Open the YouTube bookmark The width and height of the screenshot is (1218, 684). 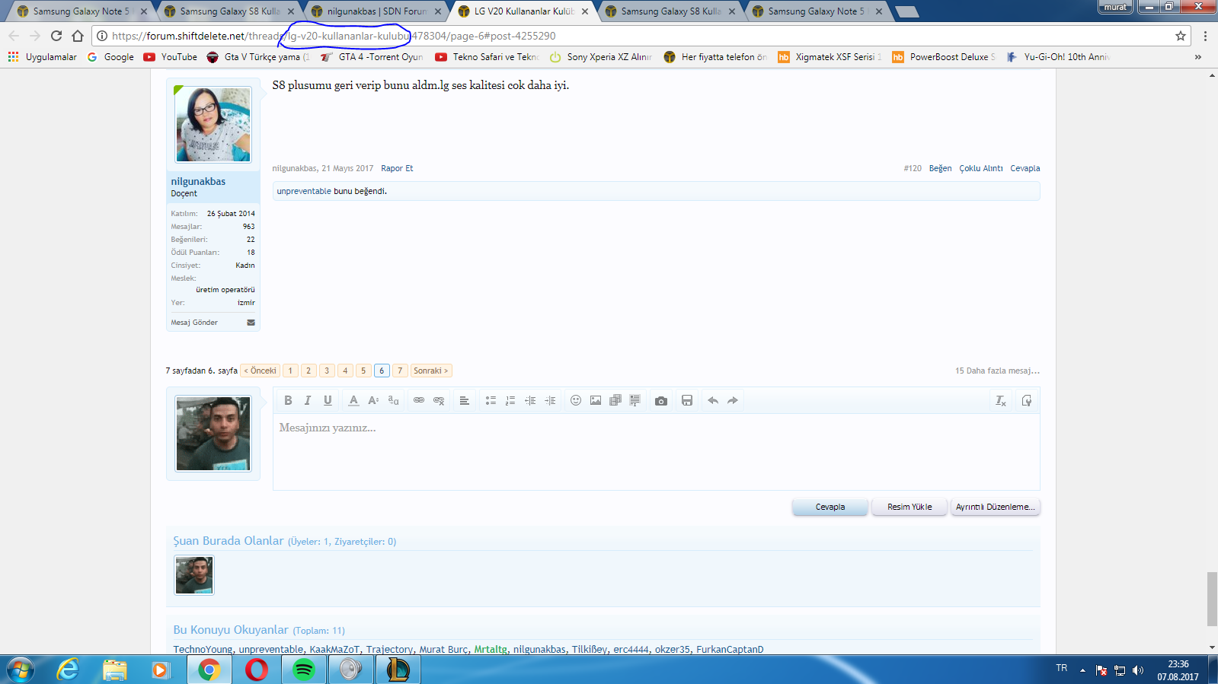[x=171, y=57]
